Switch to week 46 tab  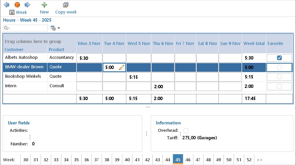tap(188, 160)
